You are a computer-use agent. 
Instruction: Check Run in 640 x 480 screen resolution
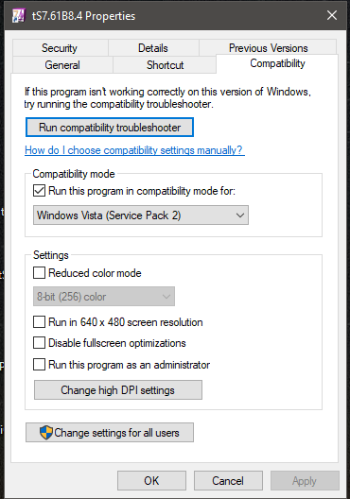[39, 322]
